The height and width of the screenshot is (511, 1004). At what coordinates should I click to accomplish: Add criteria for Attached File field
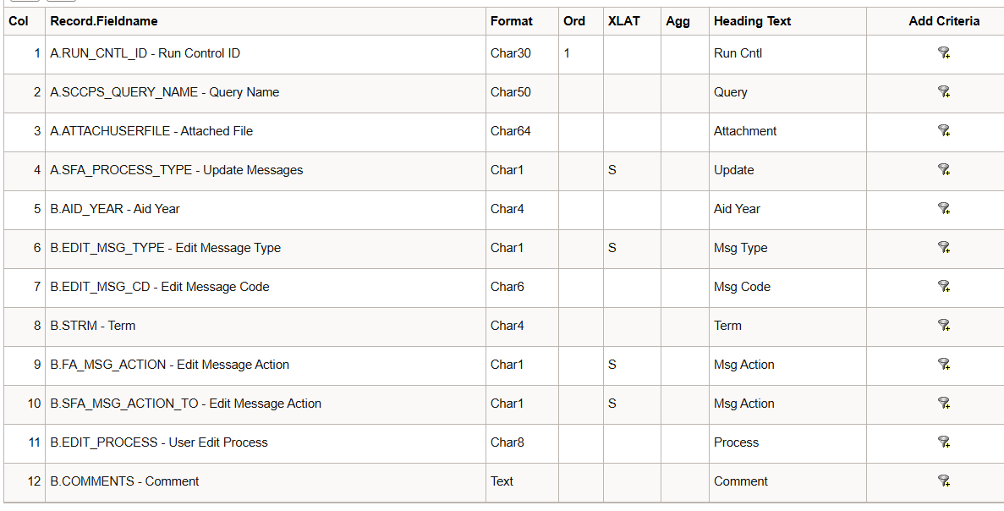tap(943, 131)
